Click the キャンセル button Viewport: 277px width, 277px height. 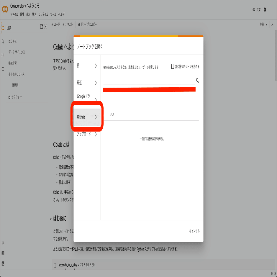[194, 231]
